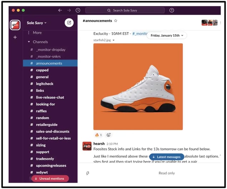Viewport: 227px width, 189px height.
Task: Click the #announcements channel header title
Action: coord(97,21)
